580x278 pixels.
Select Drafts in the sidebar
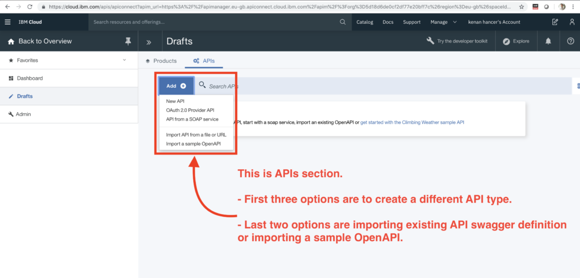(69, 96)
